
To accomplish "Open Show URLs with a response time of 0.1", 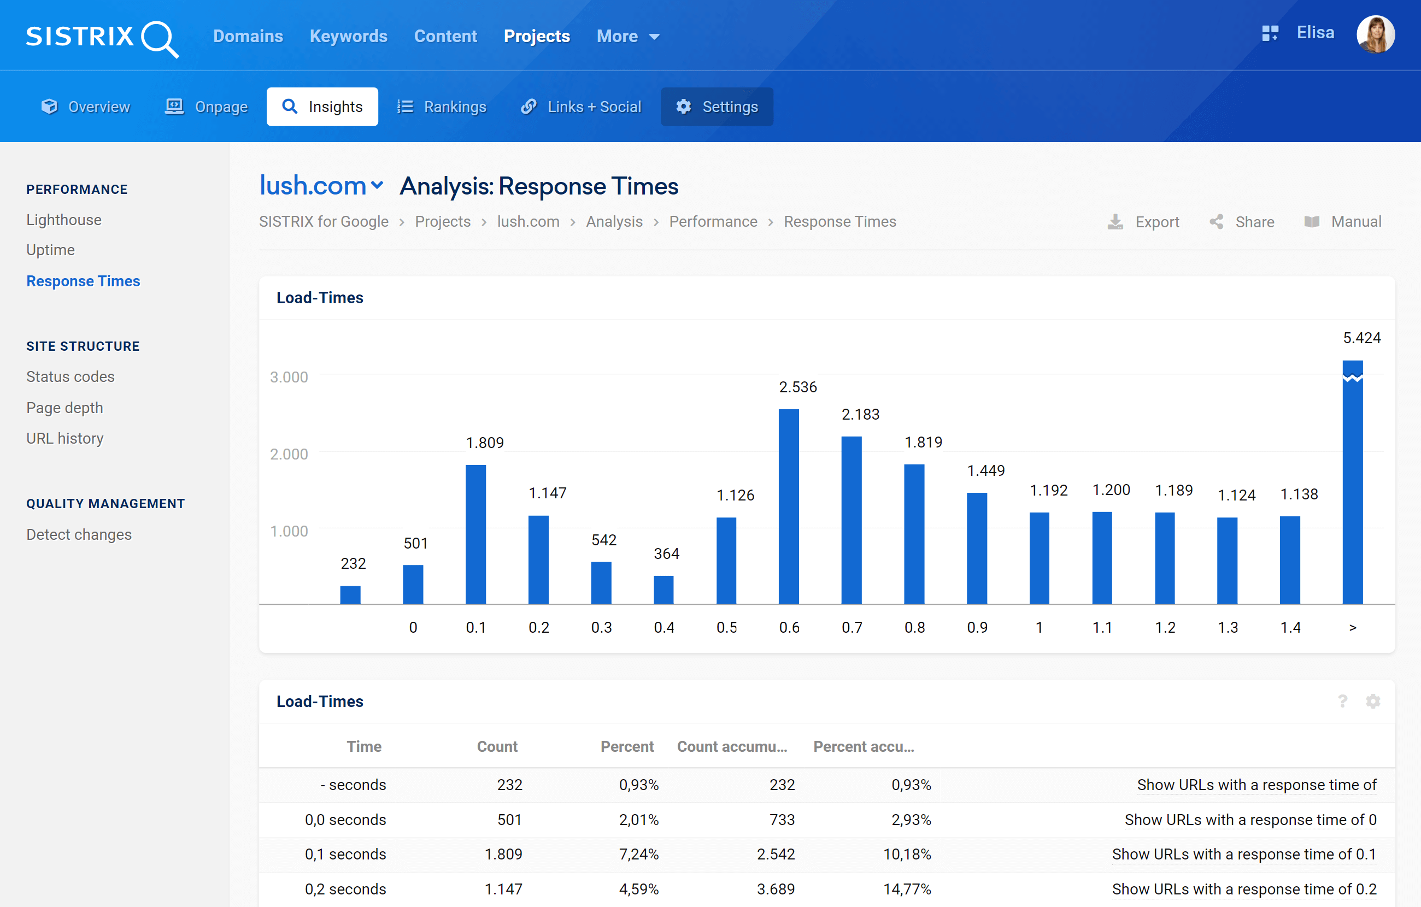I will pyautogui.click(x=1244, y=855).
